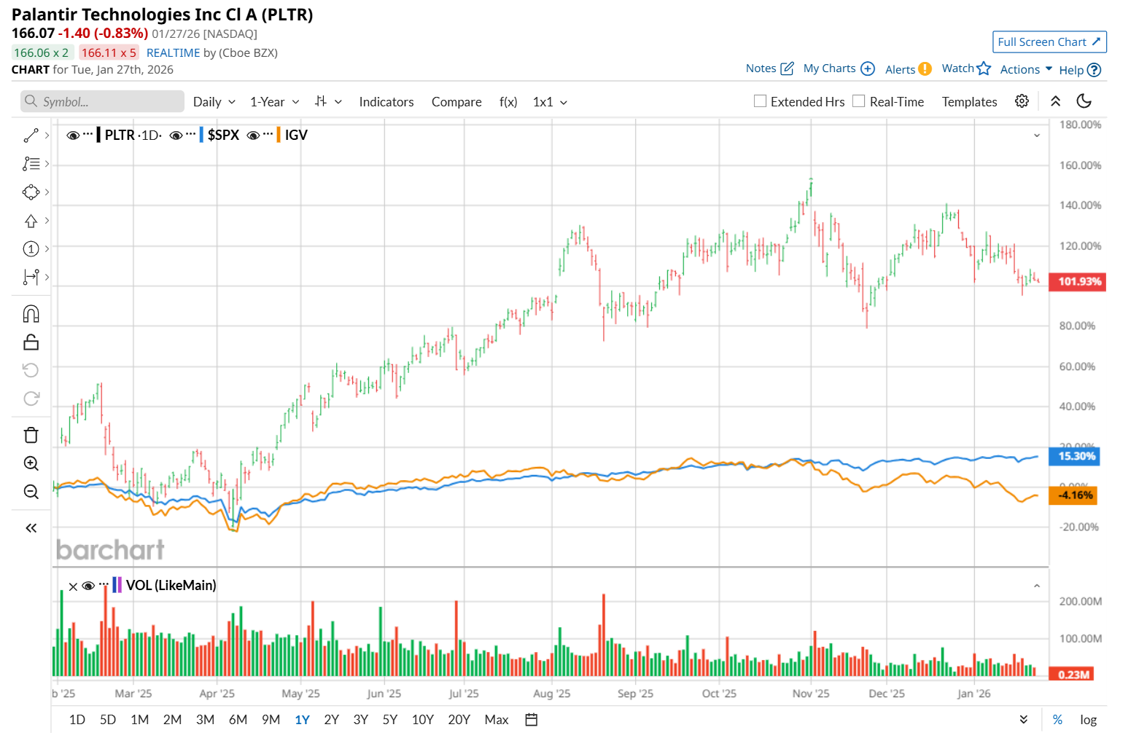
Task: Open the date range calendar icon
Action: tap(532, 720)
